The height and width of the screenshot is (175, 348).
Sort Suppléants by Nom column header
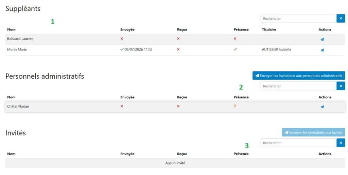pyautogui.click(x=11, y=30)
